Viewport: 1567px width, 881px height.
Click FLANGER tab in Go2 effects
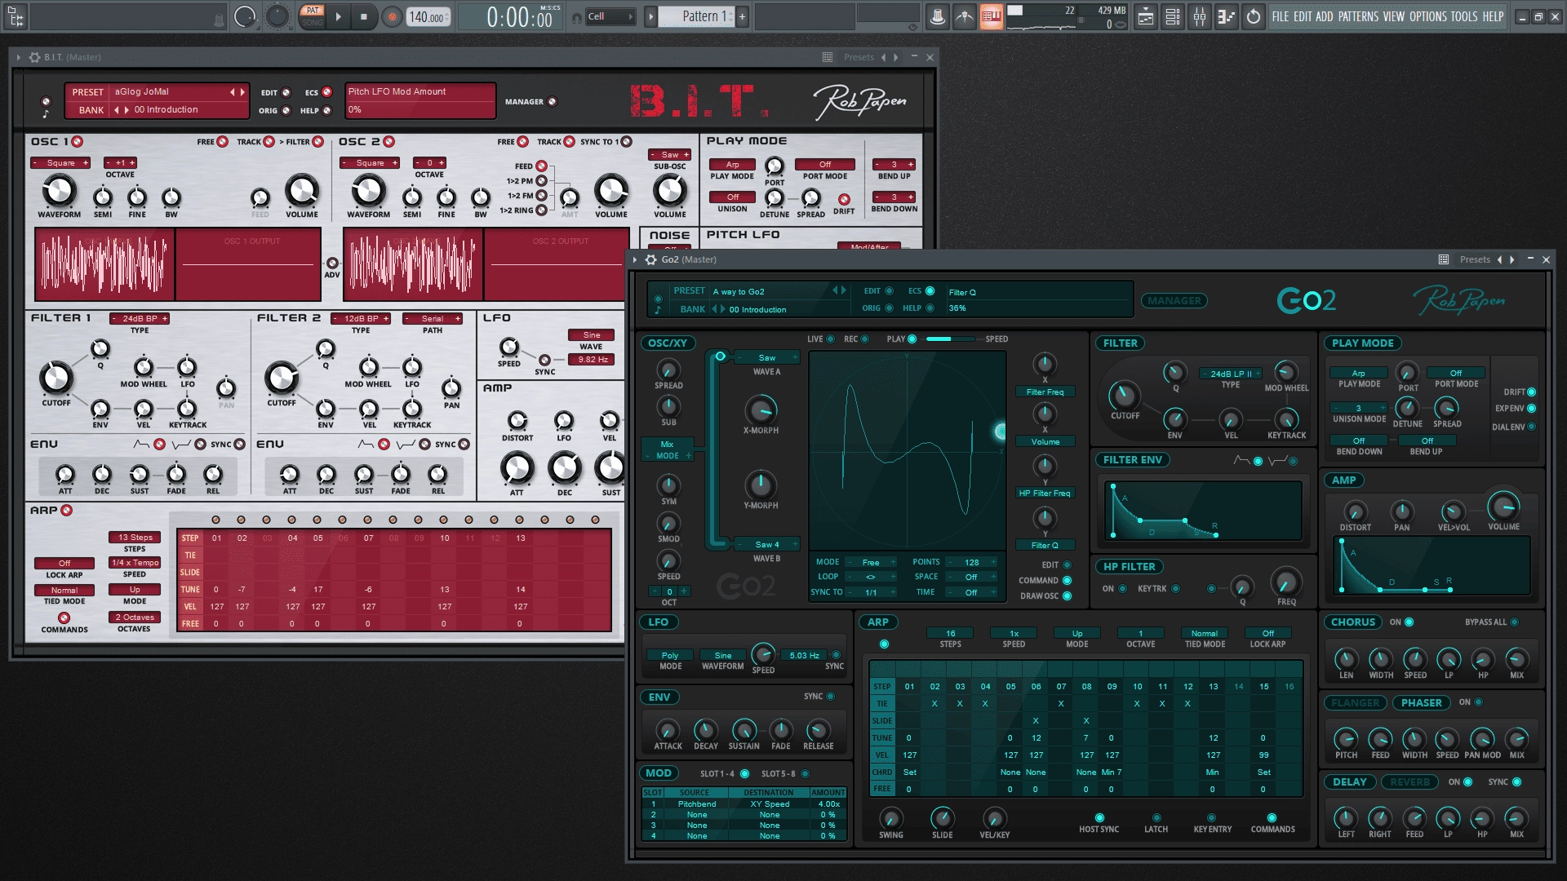1355,703
